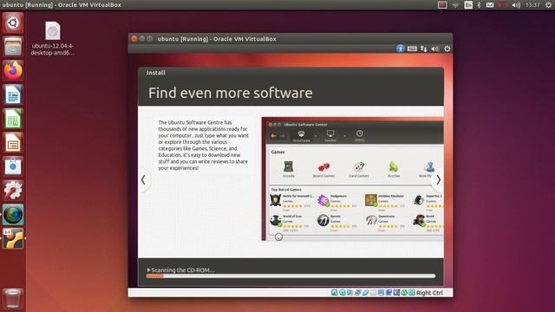Open the guest keyboard layout indicator

(x=412, y=49)
